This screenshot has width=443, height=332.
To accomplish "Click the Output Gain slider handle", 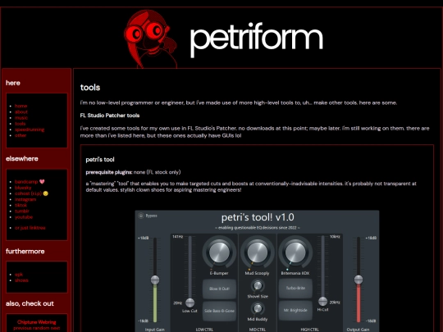I will (x=359, y=280).
